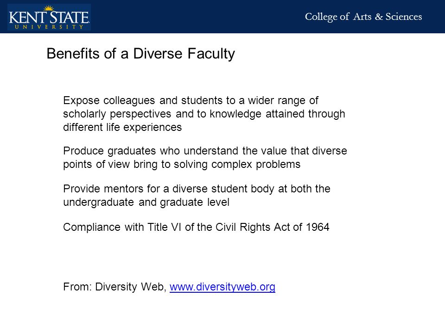Click the From: Diversity Web text
Screen dimensions: 445x333
(x=114, y=287)
